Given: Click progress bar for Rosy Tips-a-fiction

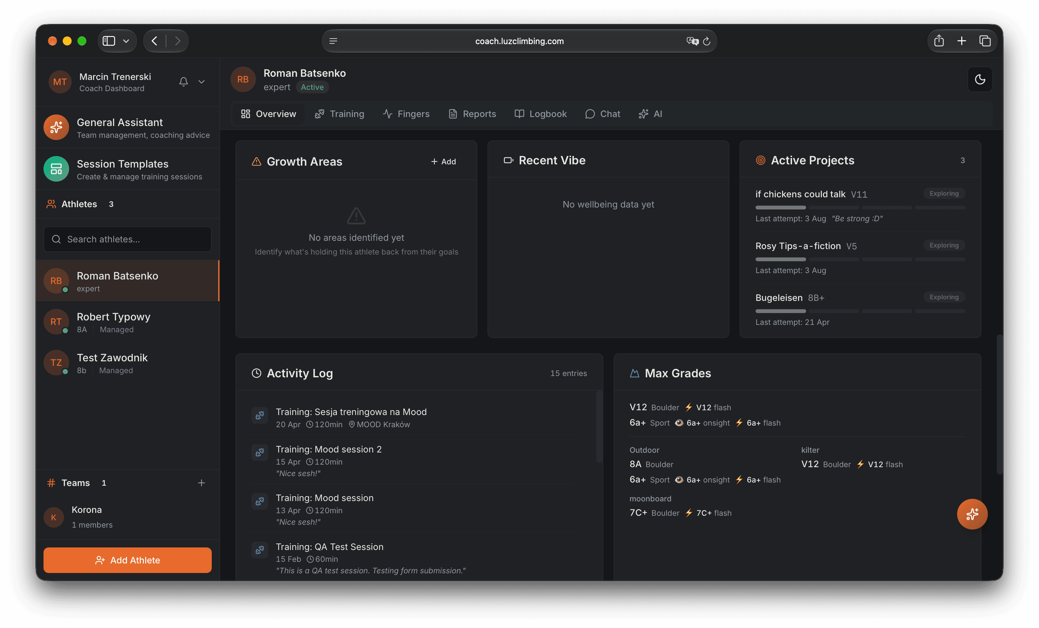Looking at the screenshot, I should (860, 259).
